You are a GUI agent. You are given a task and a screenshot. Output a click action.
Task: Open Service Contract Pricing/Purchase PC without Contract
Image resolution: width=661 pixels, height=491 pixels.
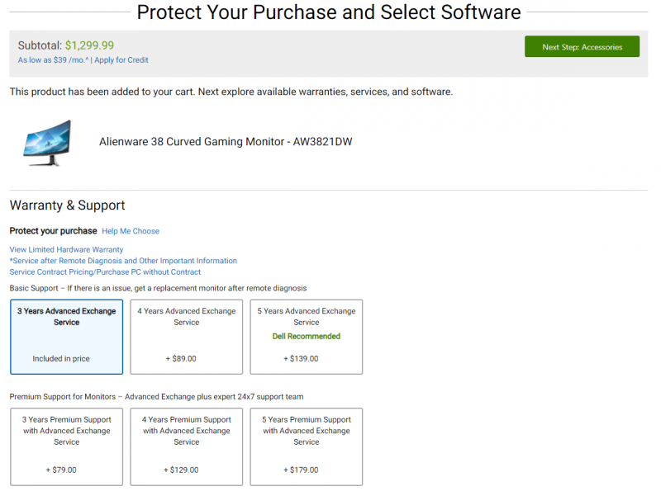[x=105, y=272]
